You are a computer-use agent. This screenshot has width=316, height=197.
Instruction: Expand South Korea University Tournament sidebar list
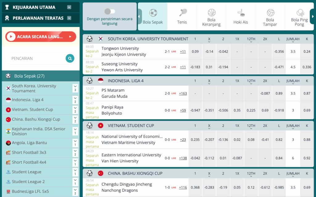pos(75,88)
